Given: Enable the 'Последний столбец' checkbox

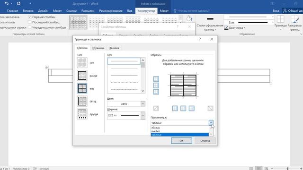Looking at the screenshot, I should [x=29, y=22].
